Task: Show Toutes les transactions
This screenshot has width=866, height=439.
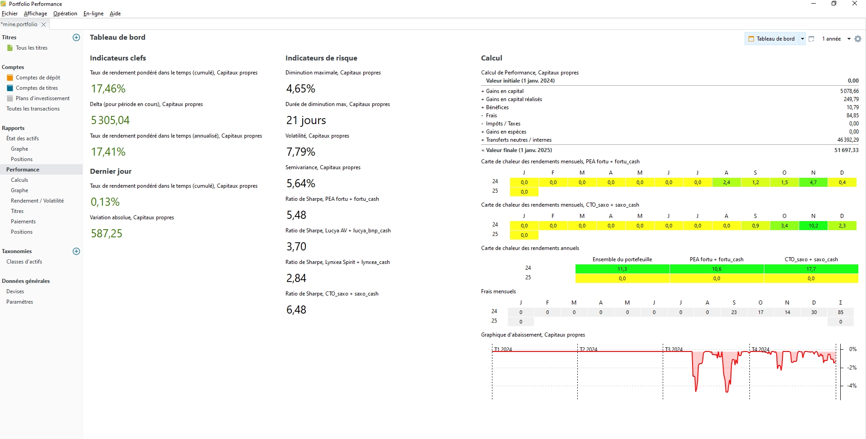Action: tap(33, 109)
